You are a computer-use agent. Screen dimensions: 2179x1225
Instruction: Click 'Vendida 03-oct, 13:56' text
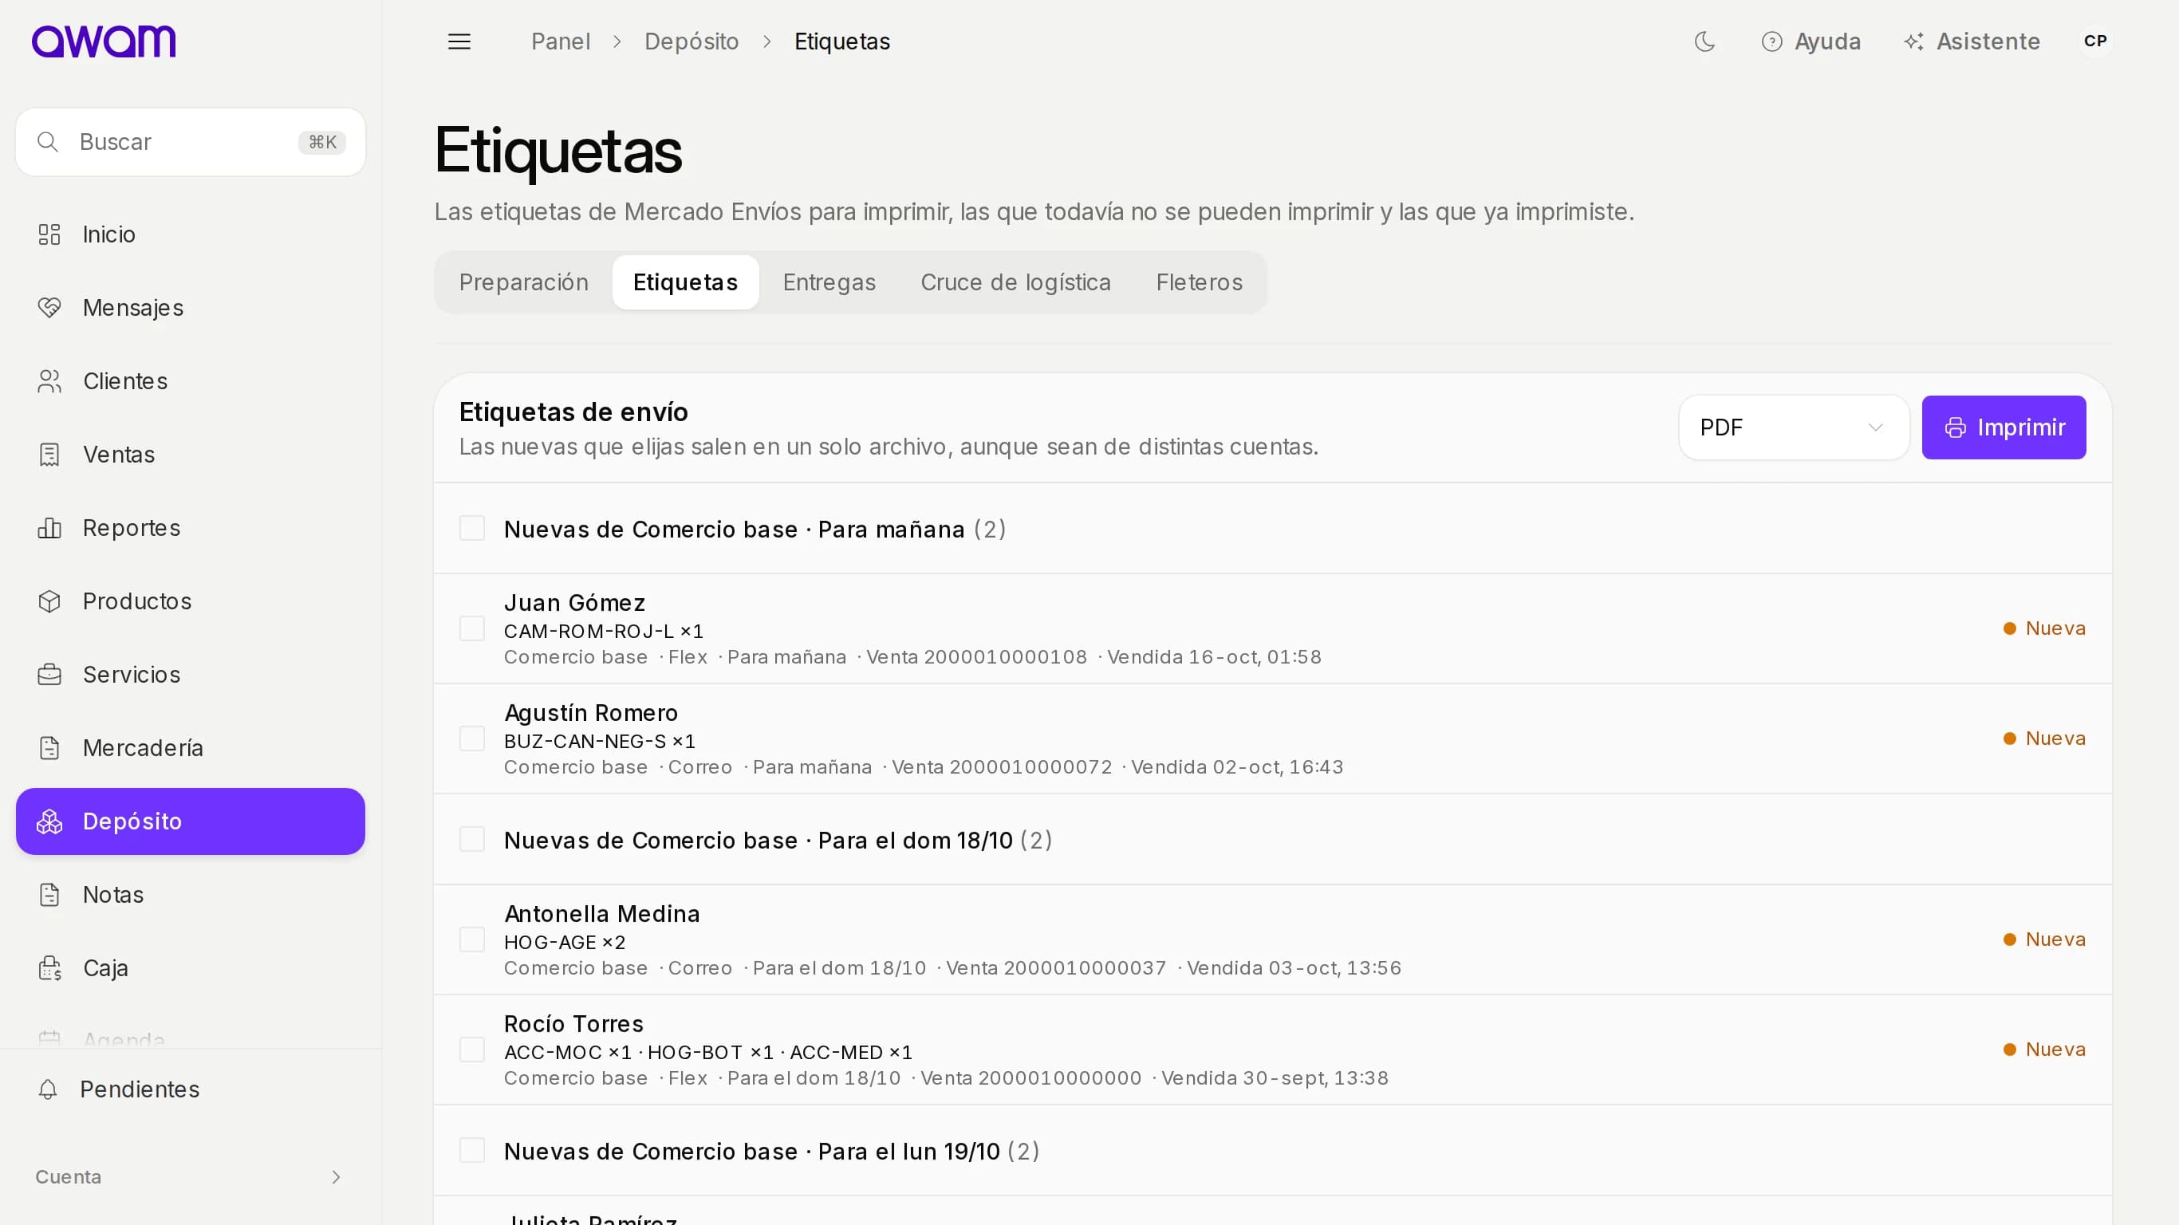[1294, 968]
